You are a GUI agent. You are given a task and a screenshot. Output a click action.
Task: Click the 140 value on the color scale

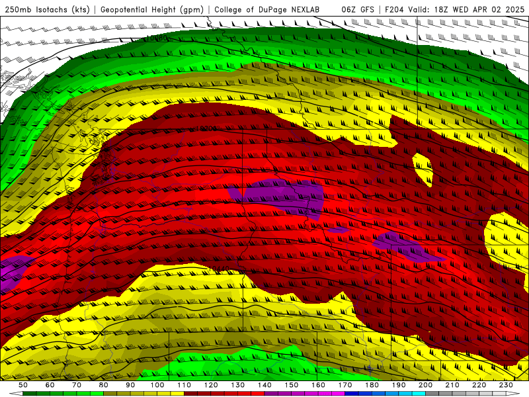264,385
